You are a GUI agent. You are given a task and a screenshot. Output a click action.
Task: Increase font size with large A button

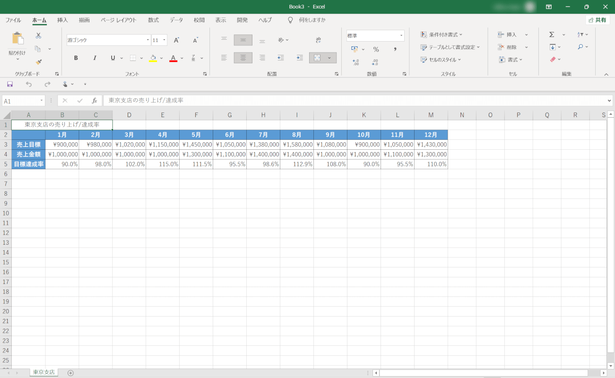tap(176, 40)
